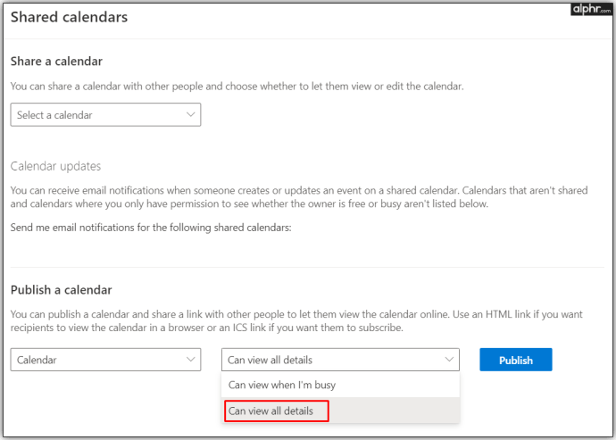Image resolution: width=616 pixels, height=440 pixels.
Task: Click the blue Publish button
Action: 515,360
